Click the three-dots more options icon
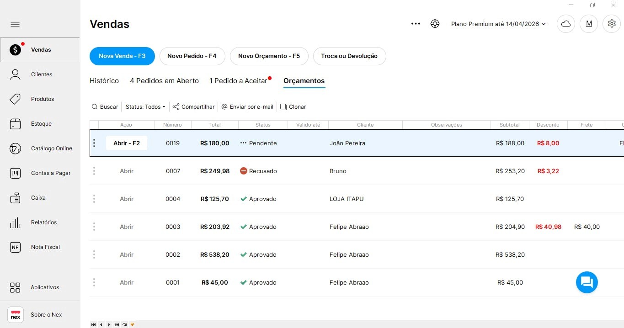Viewport: 624px width, 328px height. (x=416, y=24)
